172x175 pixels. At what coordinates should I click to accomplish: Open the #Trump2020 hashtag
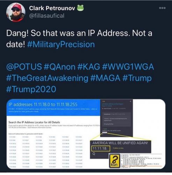pyautogui.click(x=31, y=89)
